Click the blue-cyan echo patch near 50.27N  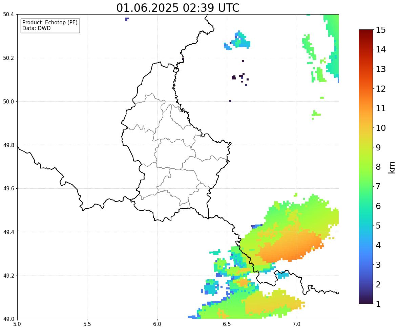coord(238,41)
